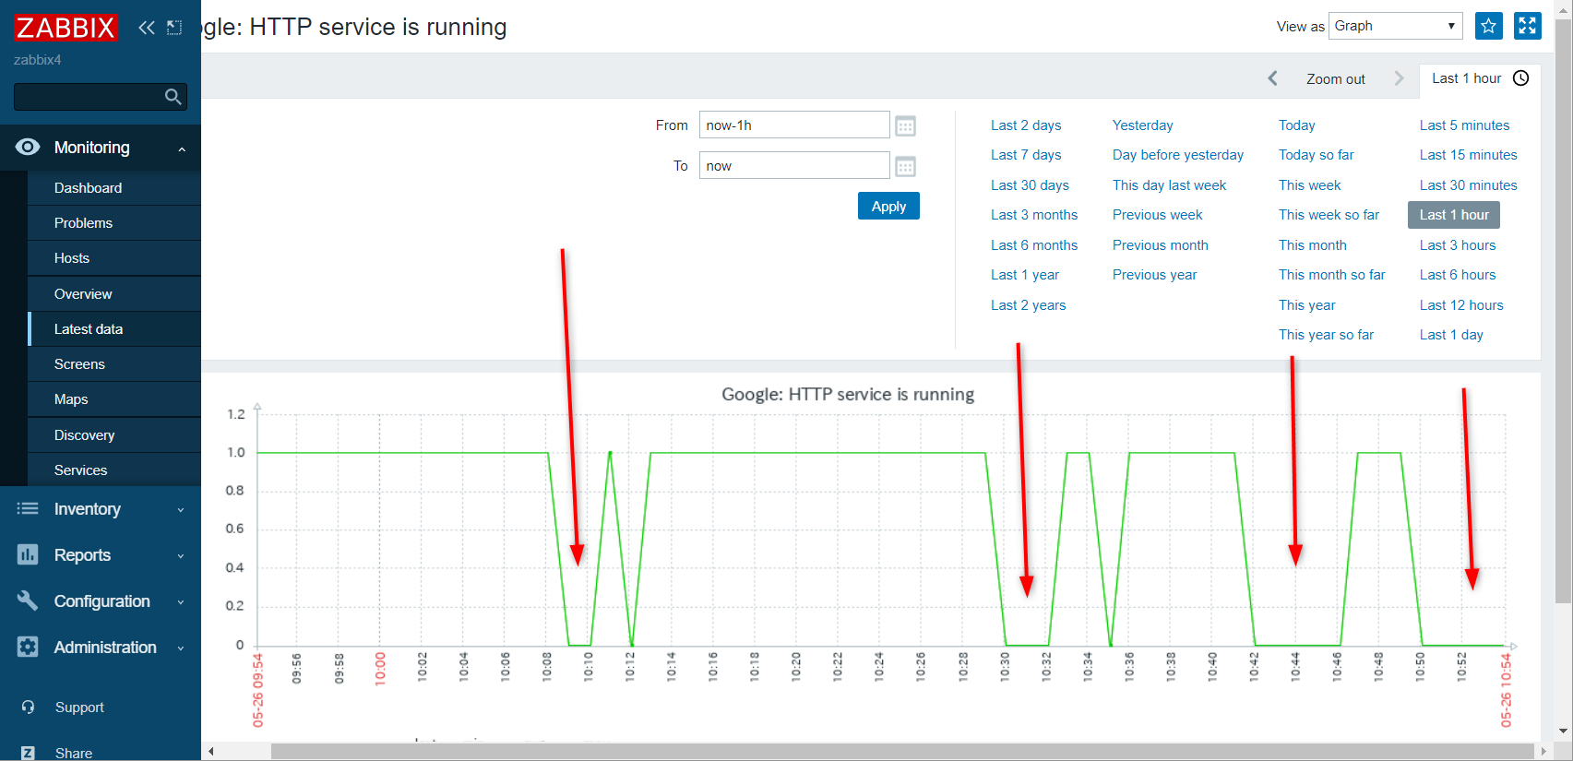This screenshot has width=1573, height=761.
Task: Select This year so far range
Action: click(x=1327, y=335)
